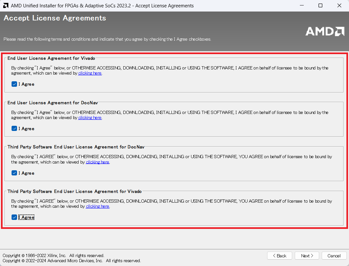Click the installer icon in the title bar

pyautogui.click(x=6, y=5)
